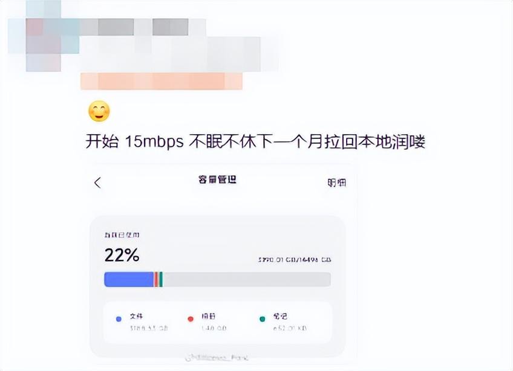
Task: Click the 22% usage figure
Action: pos(122,255)
